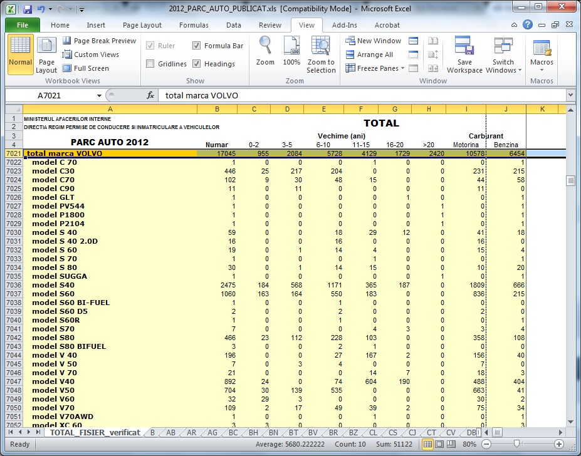Open the File tab
581x456 pixels.
[23, 25]
